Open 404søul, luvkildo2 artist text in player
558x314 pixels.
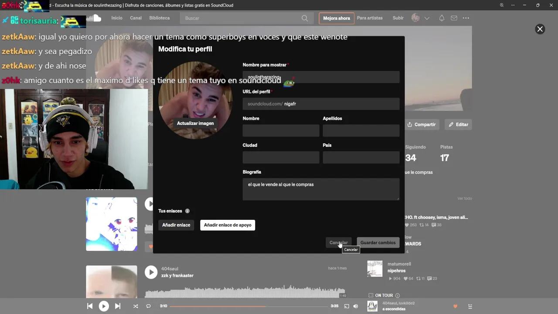398,303
